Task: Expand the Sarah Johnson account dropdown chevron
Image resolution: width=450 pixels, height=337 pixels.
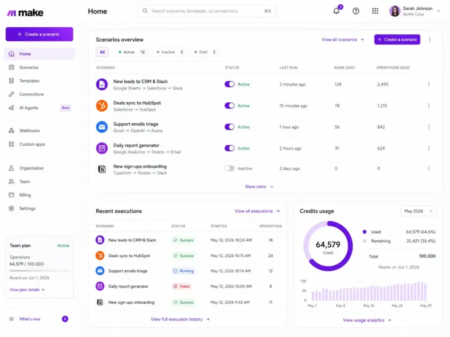Action: (439, 11)
